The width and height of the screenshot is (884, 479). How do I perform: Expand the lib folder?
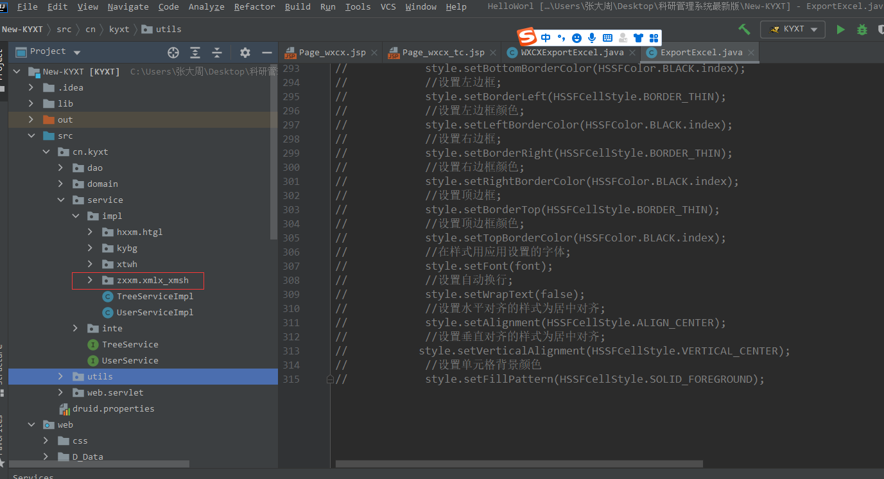[31, 103]
